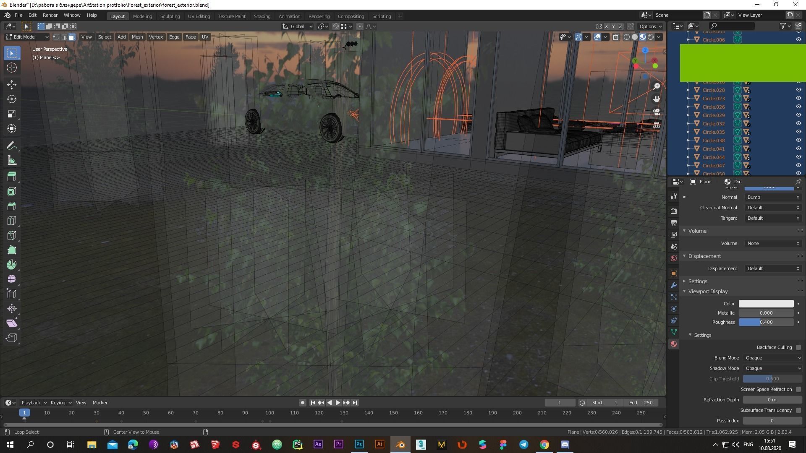Open the Modifier properties tab (wrench icon)

[674, 285]
